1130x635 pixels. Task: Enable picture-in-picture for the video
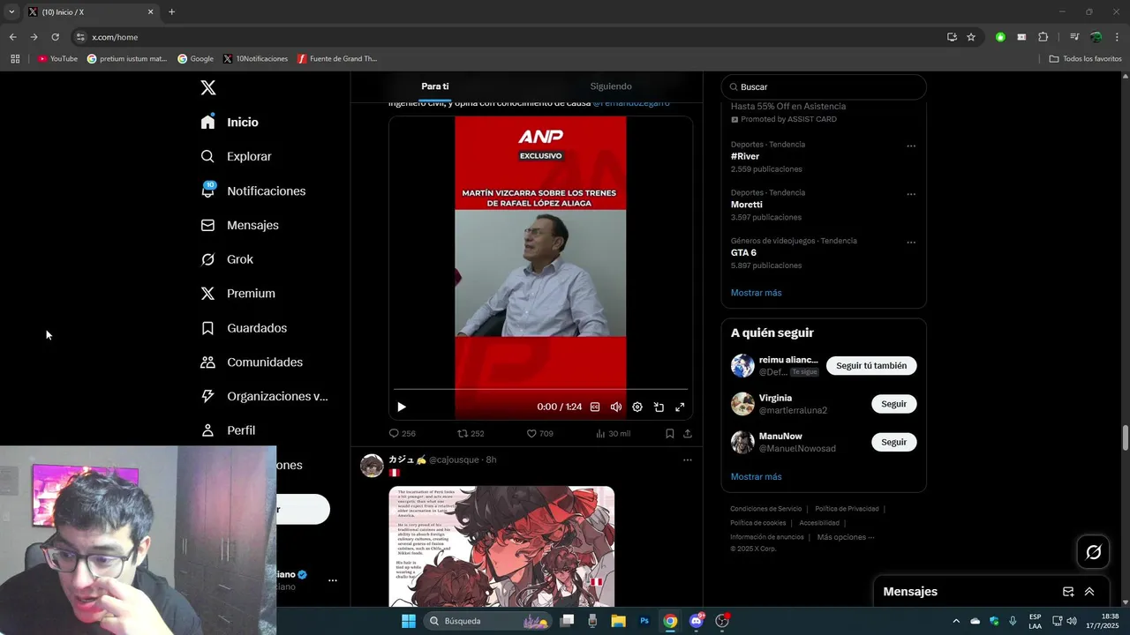click(659, 407)
